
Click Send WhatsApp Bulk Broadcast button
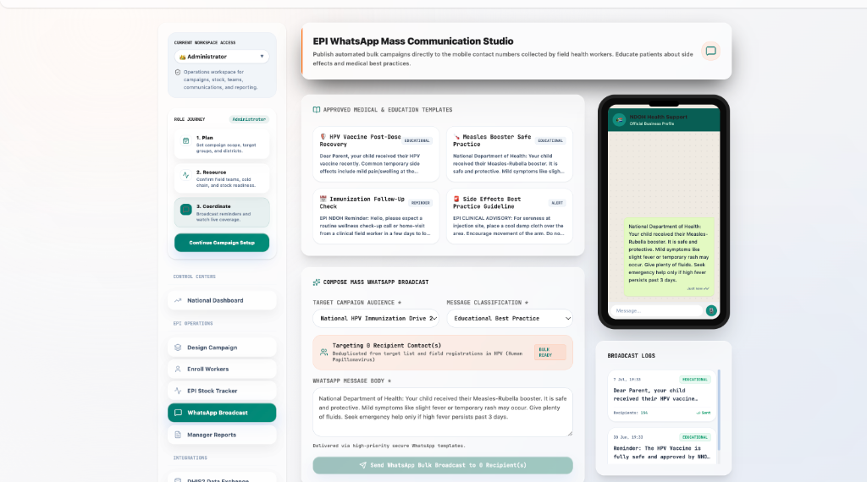[x=442, y=465]
